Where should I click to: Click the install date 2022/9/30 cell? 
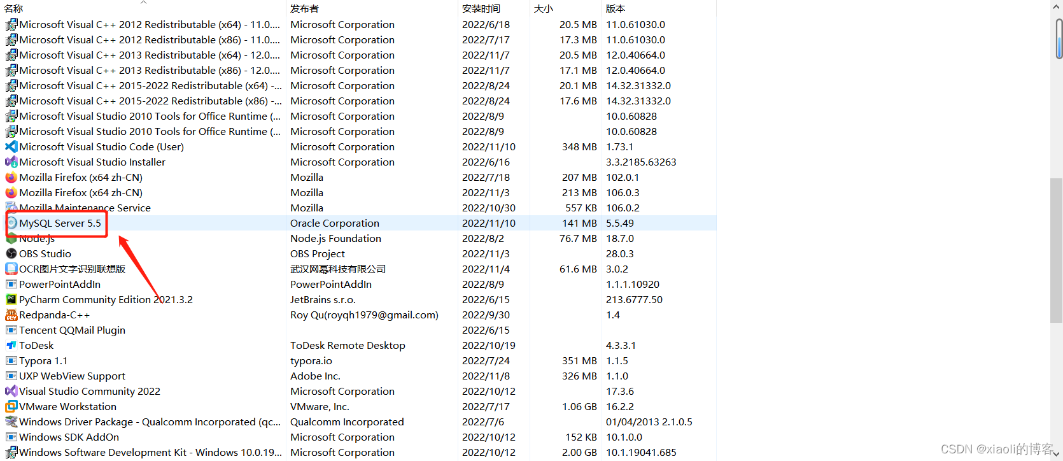[486, 315]
